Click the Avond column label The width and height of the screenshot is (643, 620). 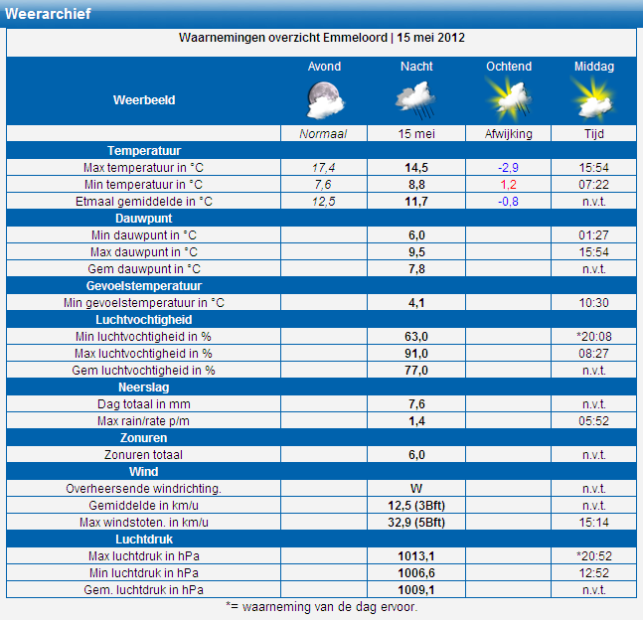(324, 67)
